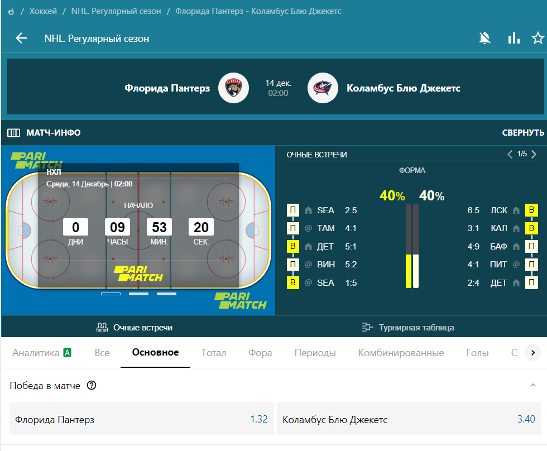547x451 pixels.
Task: Click the Очные встречи people icon
Action: [x=102, y=327]
